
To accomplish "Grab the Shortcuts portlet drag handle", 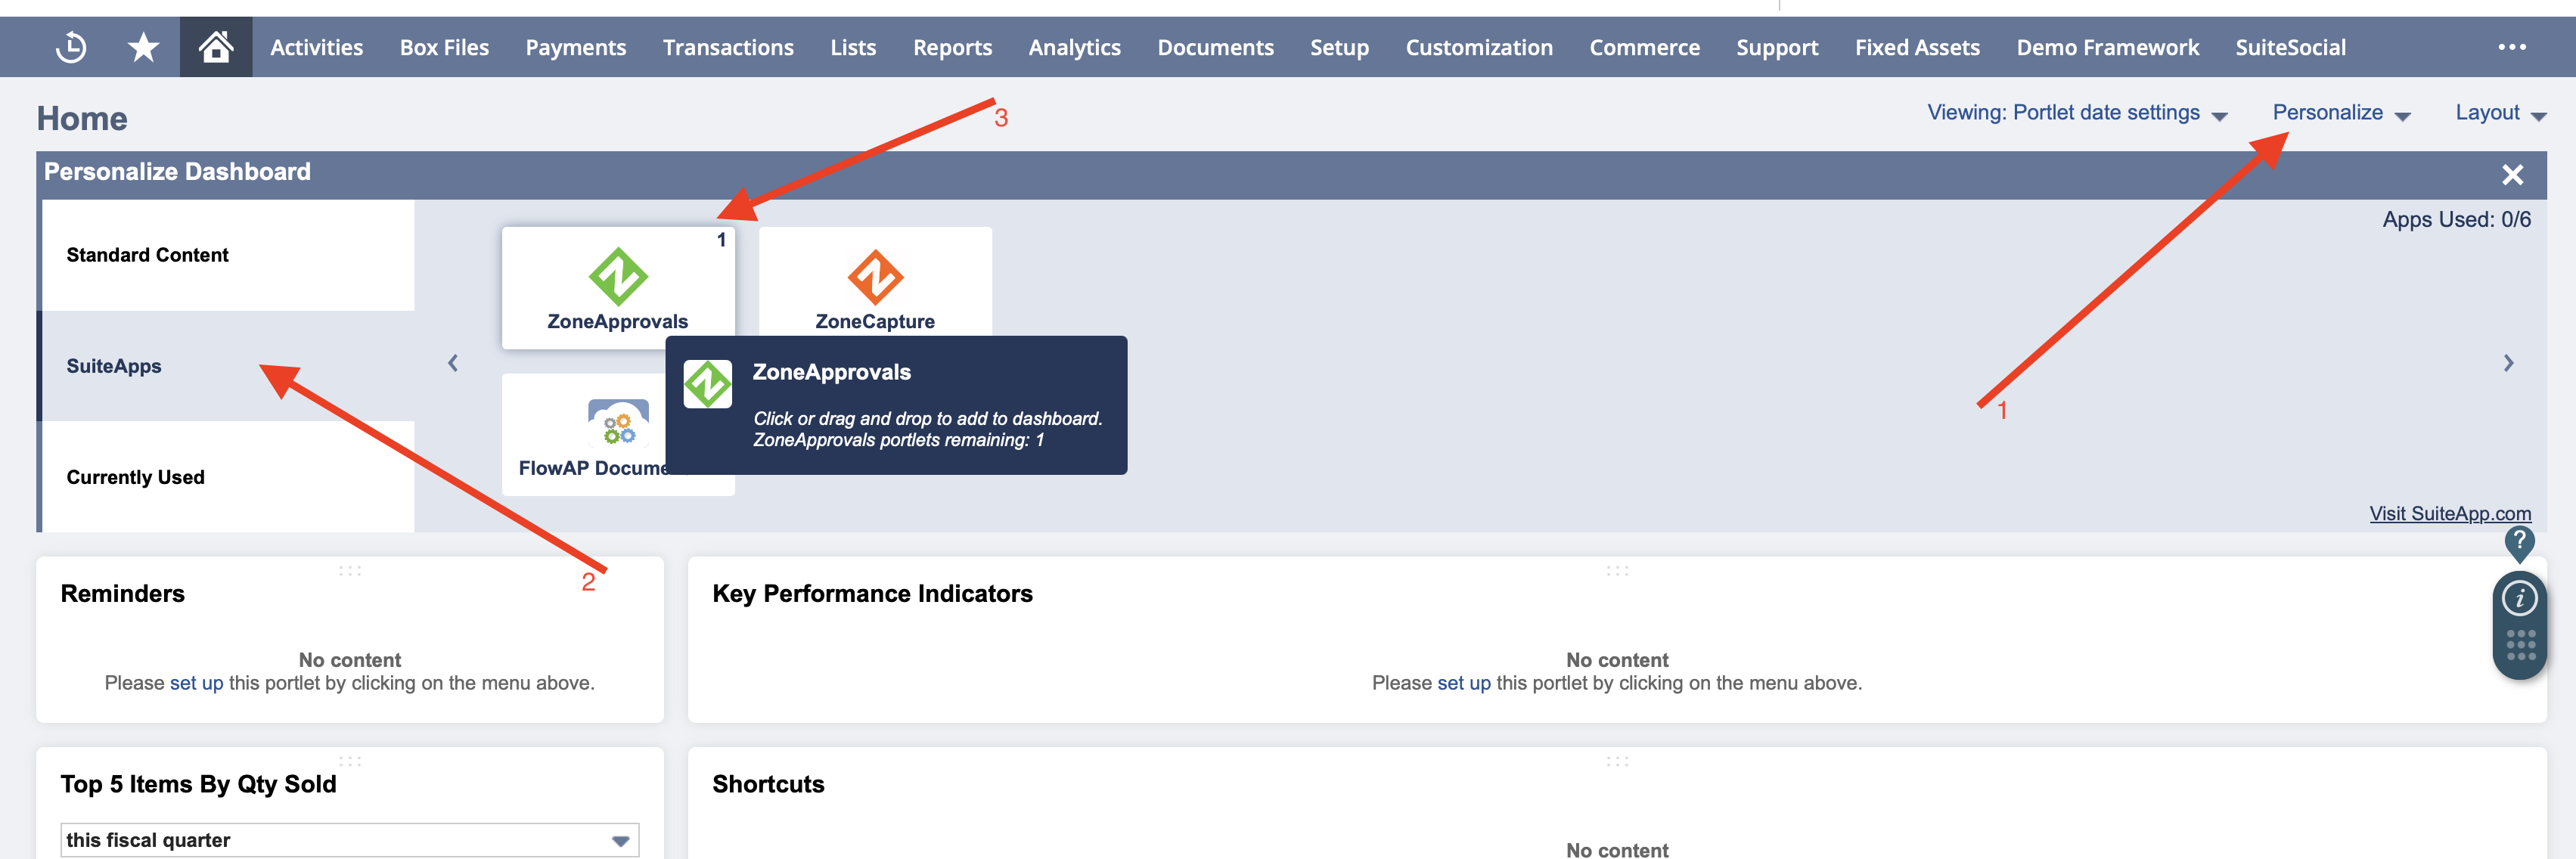I will point(1617,761).
